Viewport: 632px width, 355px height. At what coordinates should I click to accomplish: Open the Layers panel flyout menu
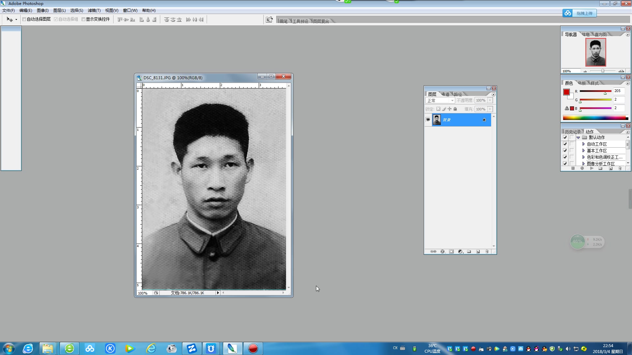point(493,95)
